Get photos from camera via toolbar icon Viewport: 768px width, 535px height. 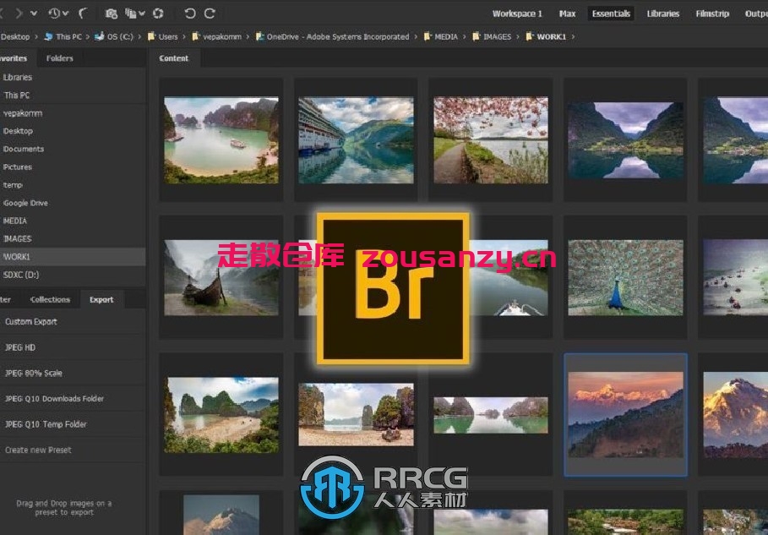[112, 14]
